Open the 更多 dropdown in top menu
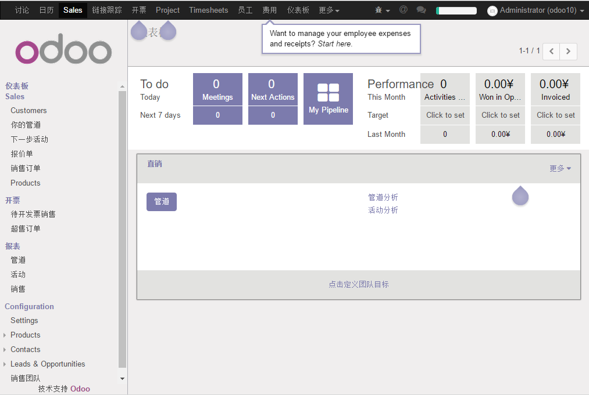 [329, 10]
